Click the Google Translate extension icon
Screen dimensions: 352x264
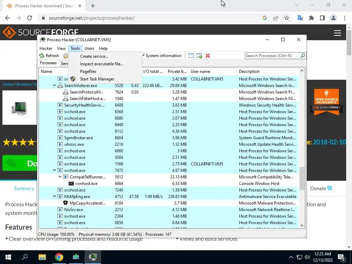point(300,18)
